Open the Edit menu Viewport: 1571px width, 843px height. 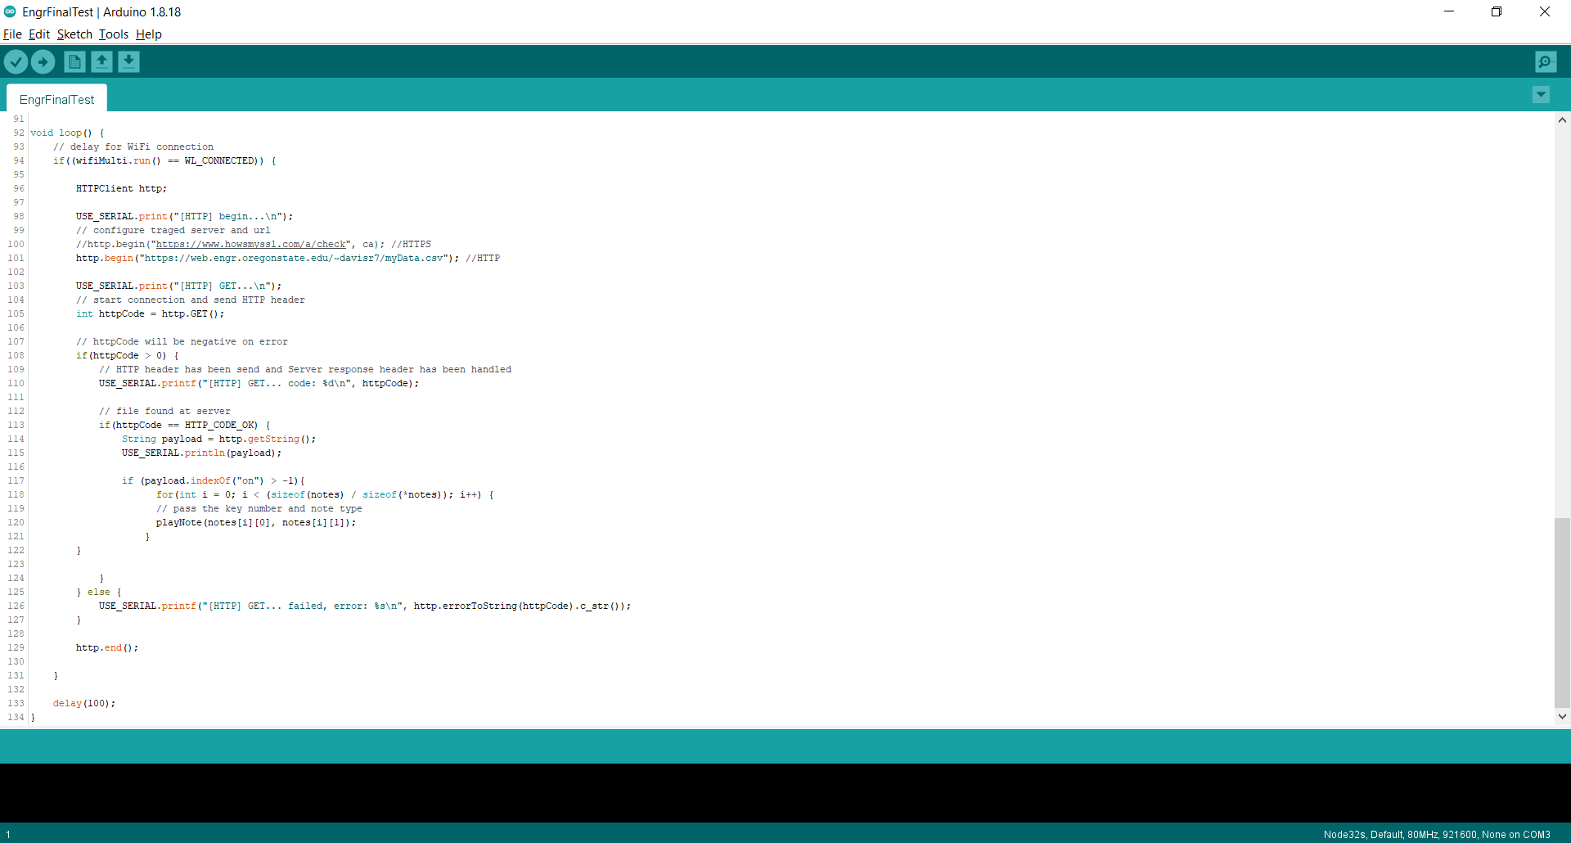coord(39,34)
